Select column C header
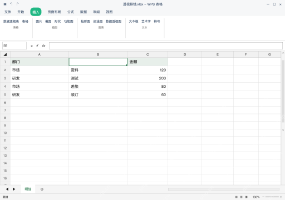Viewport: 285px width, 200px height. point(148,54)
